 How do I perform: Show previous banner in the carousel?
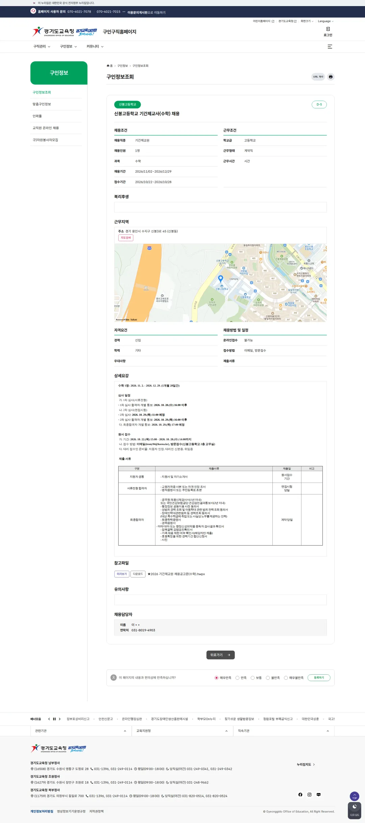pyautogui.click(x=49, y=719)
